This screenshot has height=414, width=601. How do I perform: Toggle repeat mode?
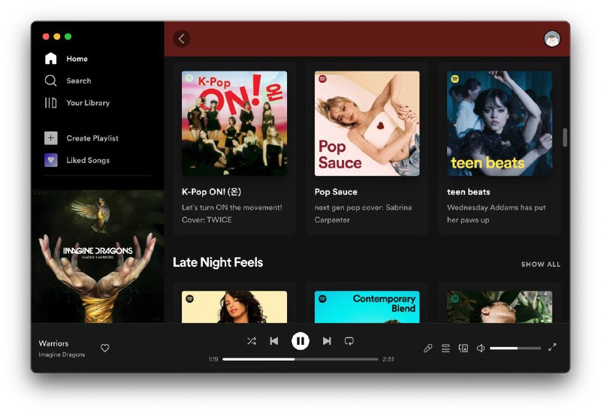349,341
